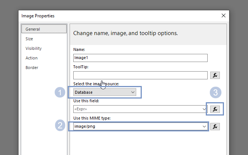Go to the Action page
Image resolution: width=248 pixels, height=155 pixels.
(x=31, y=58)
